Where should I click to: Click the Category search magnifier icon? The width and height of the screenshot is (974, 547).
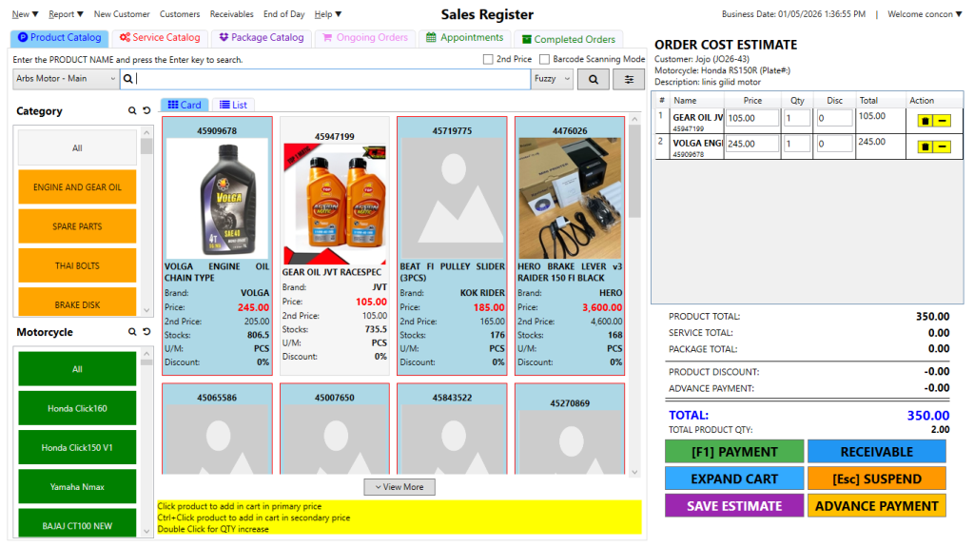(132, 111)
